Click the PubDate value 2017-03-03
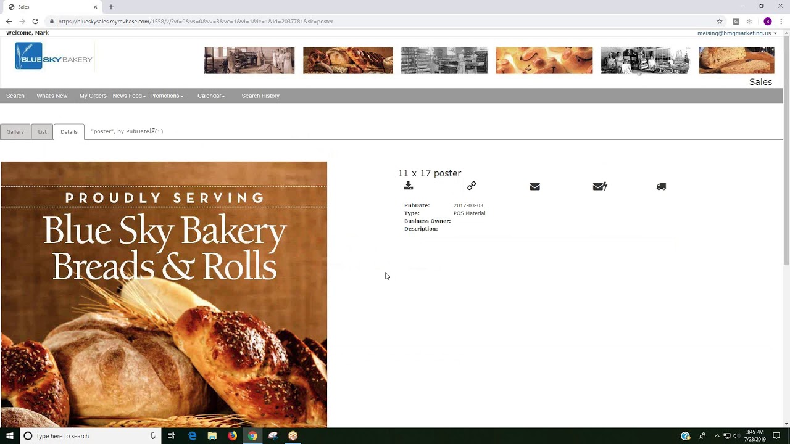The height and width of the screenshot is (444, 790). 468,205
